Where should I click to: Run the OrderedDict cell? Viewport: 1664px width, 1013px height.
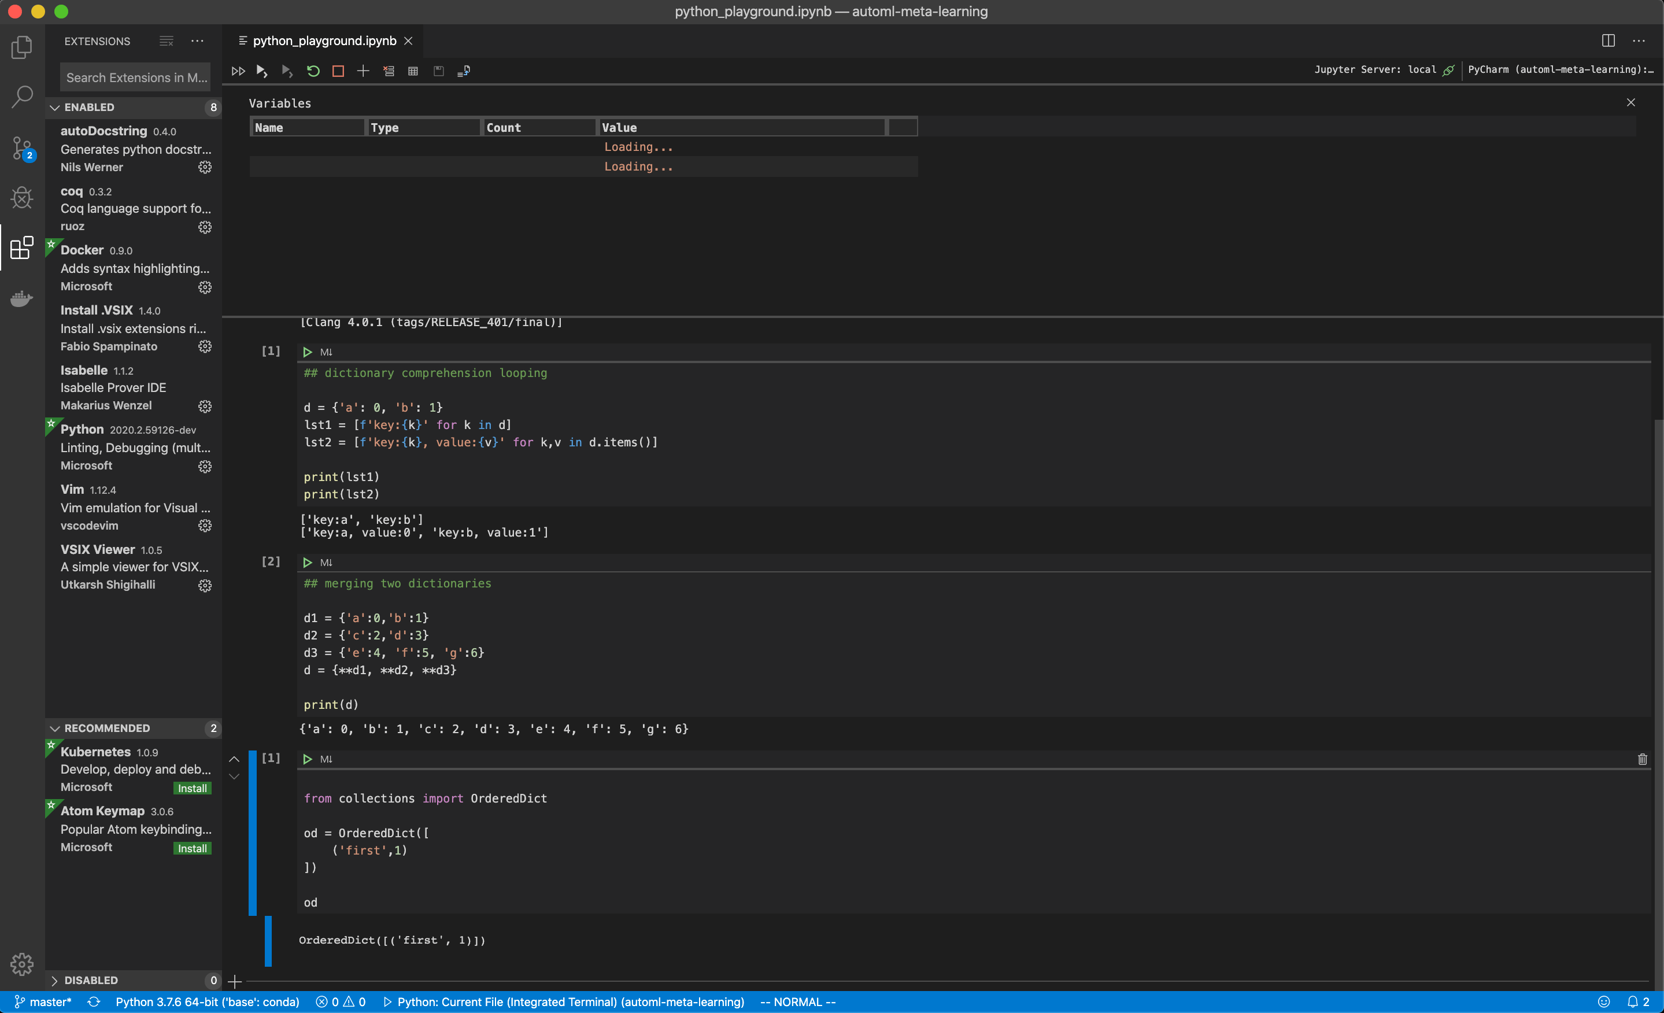pos(307,759)
